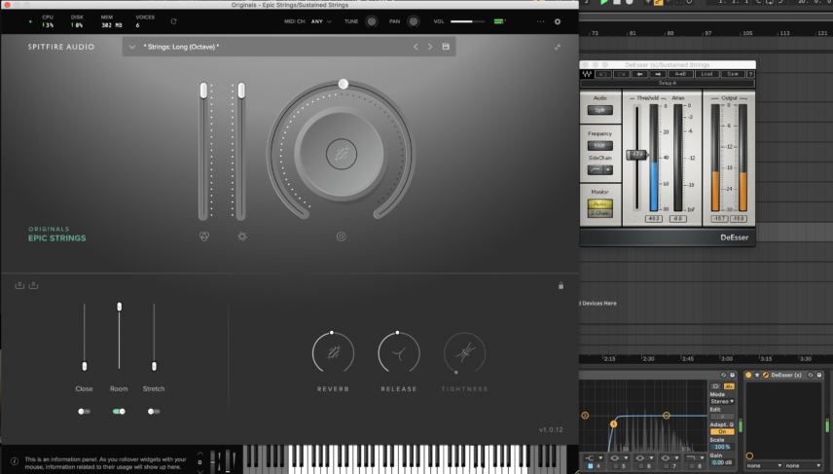Click hot-swap icon on DeEsser device
The height and width of the screenshot is (474, 833).
(811, 375)
